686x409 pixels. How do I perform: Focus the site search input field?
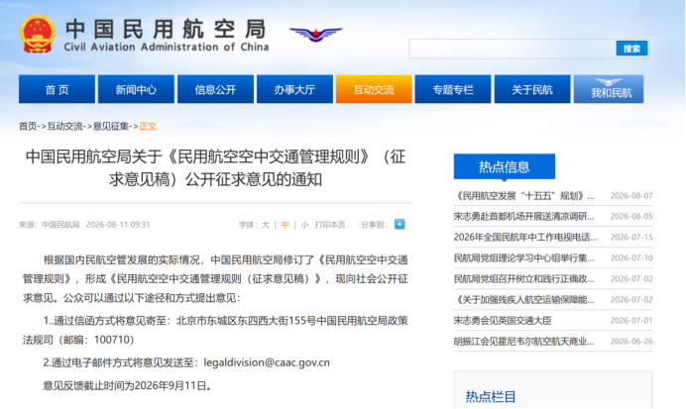[x=513, y=49]
